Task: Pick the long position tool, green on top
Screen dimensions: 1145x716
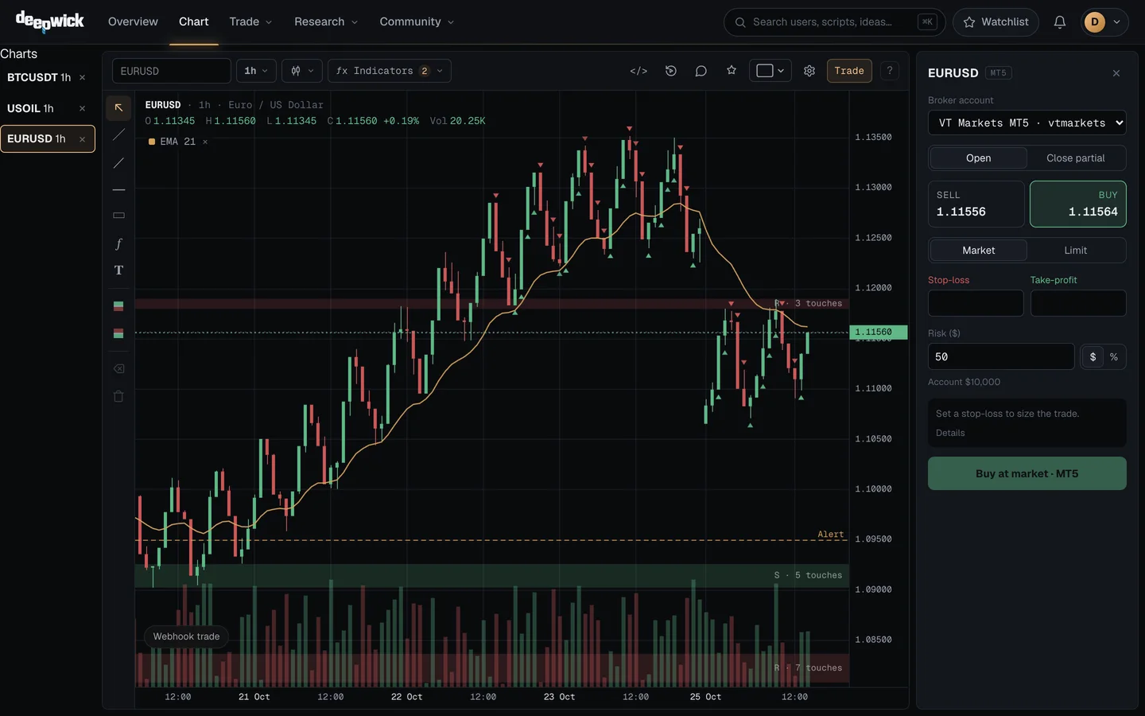Action: 118,306
